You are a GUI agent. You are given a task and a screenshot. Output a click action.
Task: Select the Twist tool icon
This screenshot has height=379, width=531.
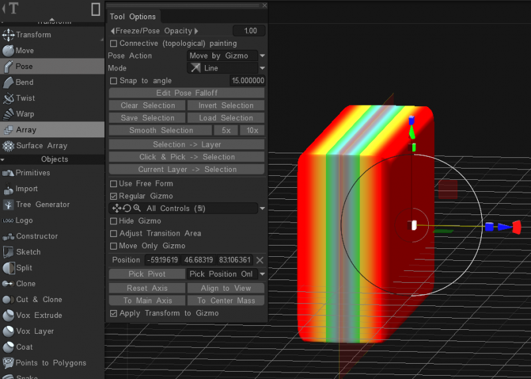[x=8, y=98]
